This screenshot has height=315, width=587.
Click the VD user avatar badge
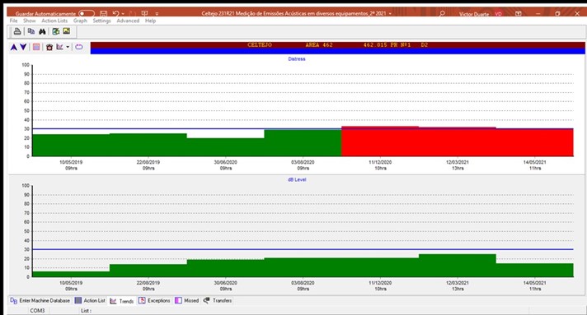point(498,14)
